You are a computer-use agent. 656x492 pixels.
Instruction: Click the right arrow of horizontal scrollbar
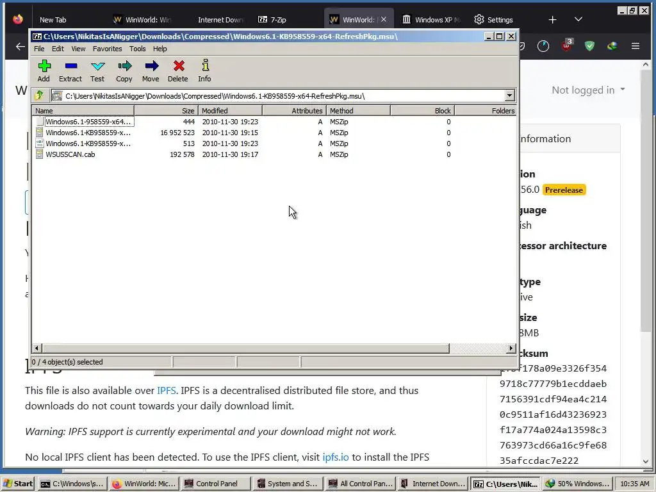[511, 348]
